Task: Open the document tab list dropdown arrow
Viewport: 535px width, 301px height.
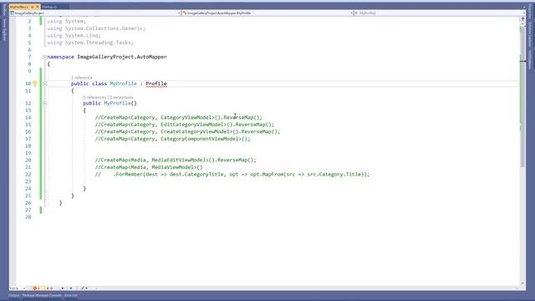Action: point(524,8)
